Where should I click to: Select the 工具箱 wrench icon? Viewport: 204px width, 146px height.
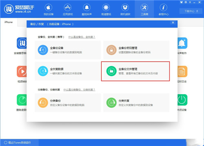(x=144, y=7)
